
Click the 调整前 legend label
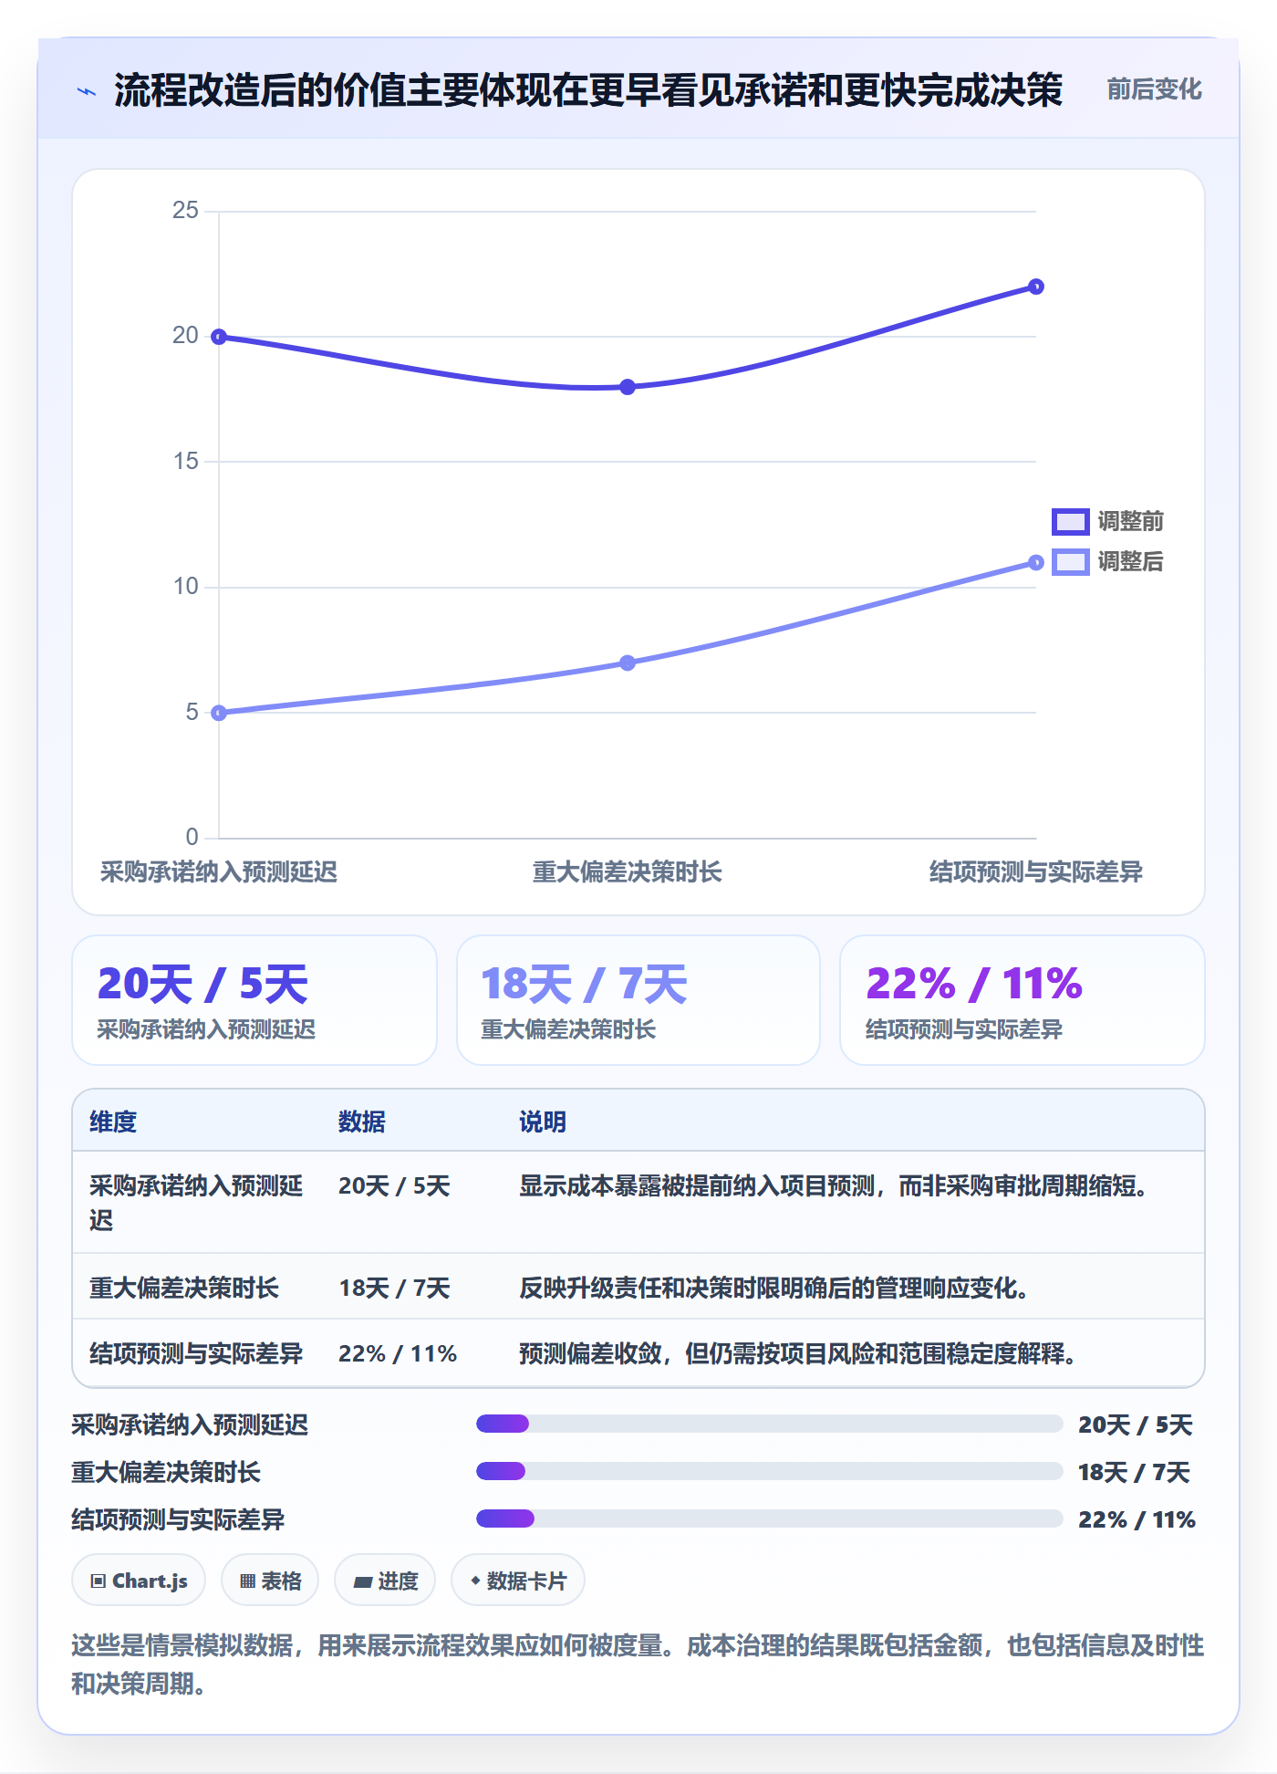point(1130,521)
